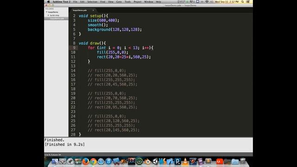The width and height of the screenshot is (297, 167).
Task: Open VLC cone icon in dock
Action: pos(185,161)
